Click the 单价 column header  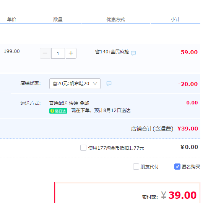point(11,19)
